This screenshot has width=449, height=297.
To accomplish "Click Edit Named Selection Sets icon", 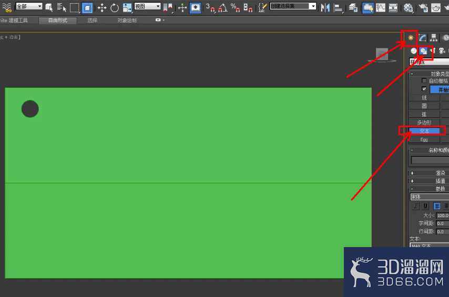I will click(262, 8).
